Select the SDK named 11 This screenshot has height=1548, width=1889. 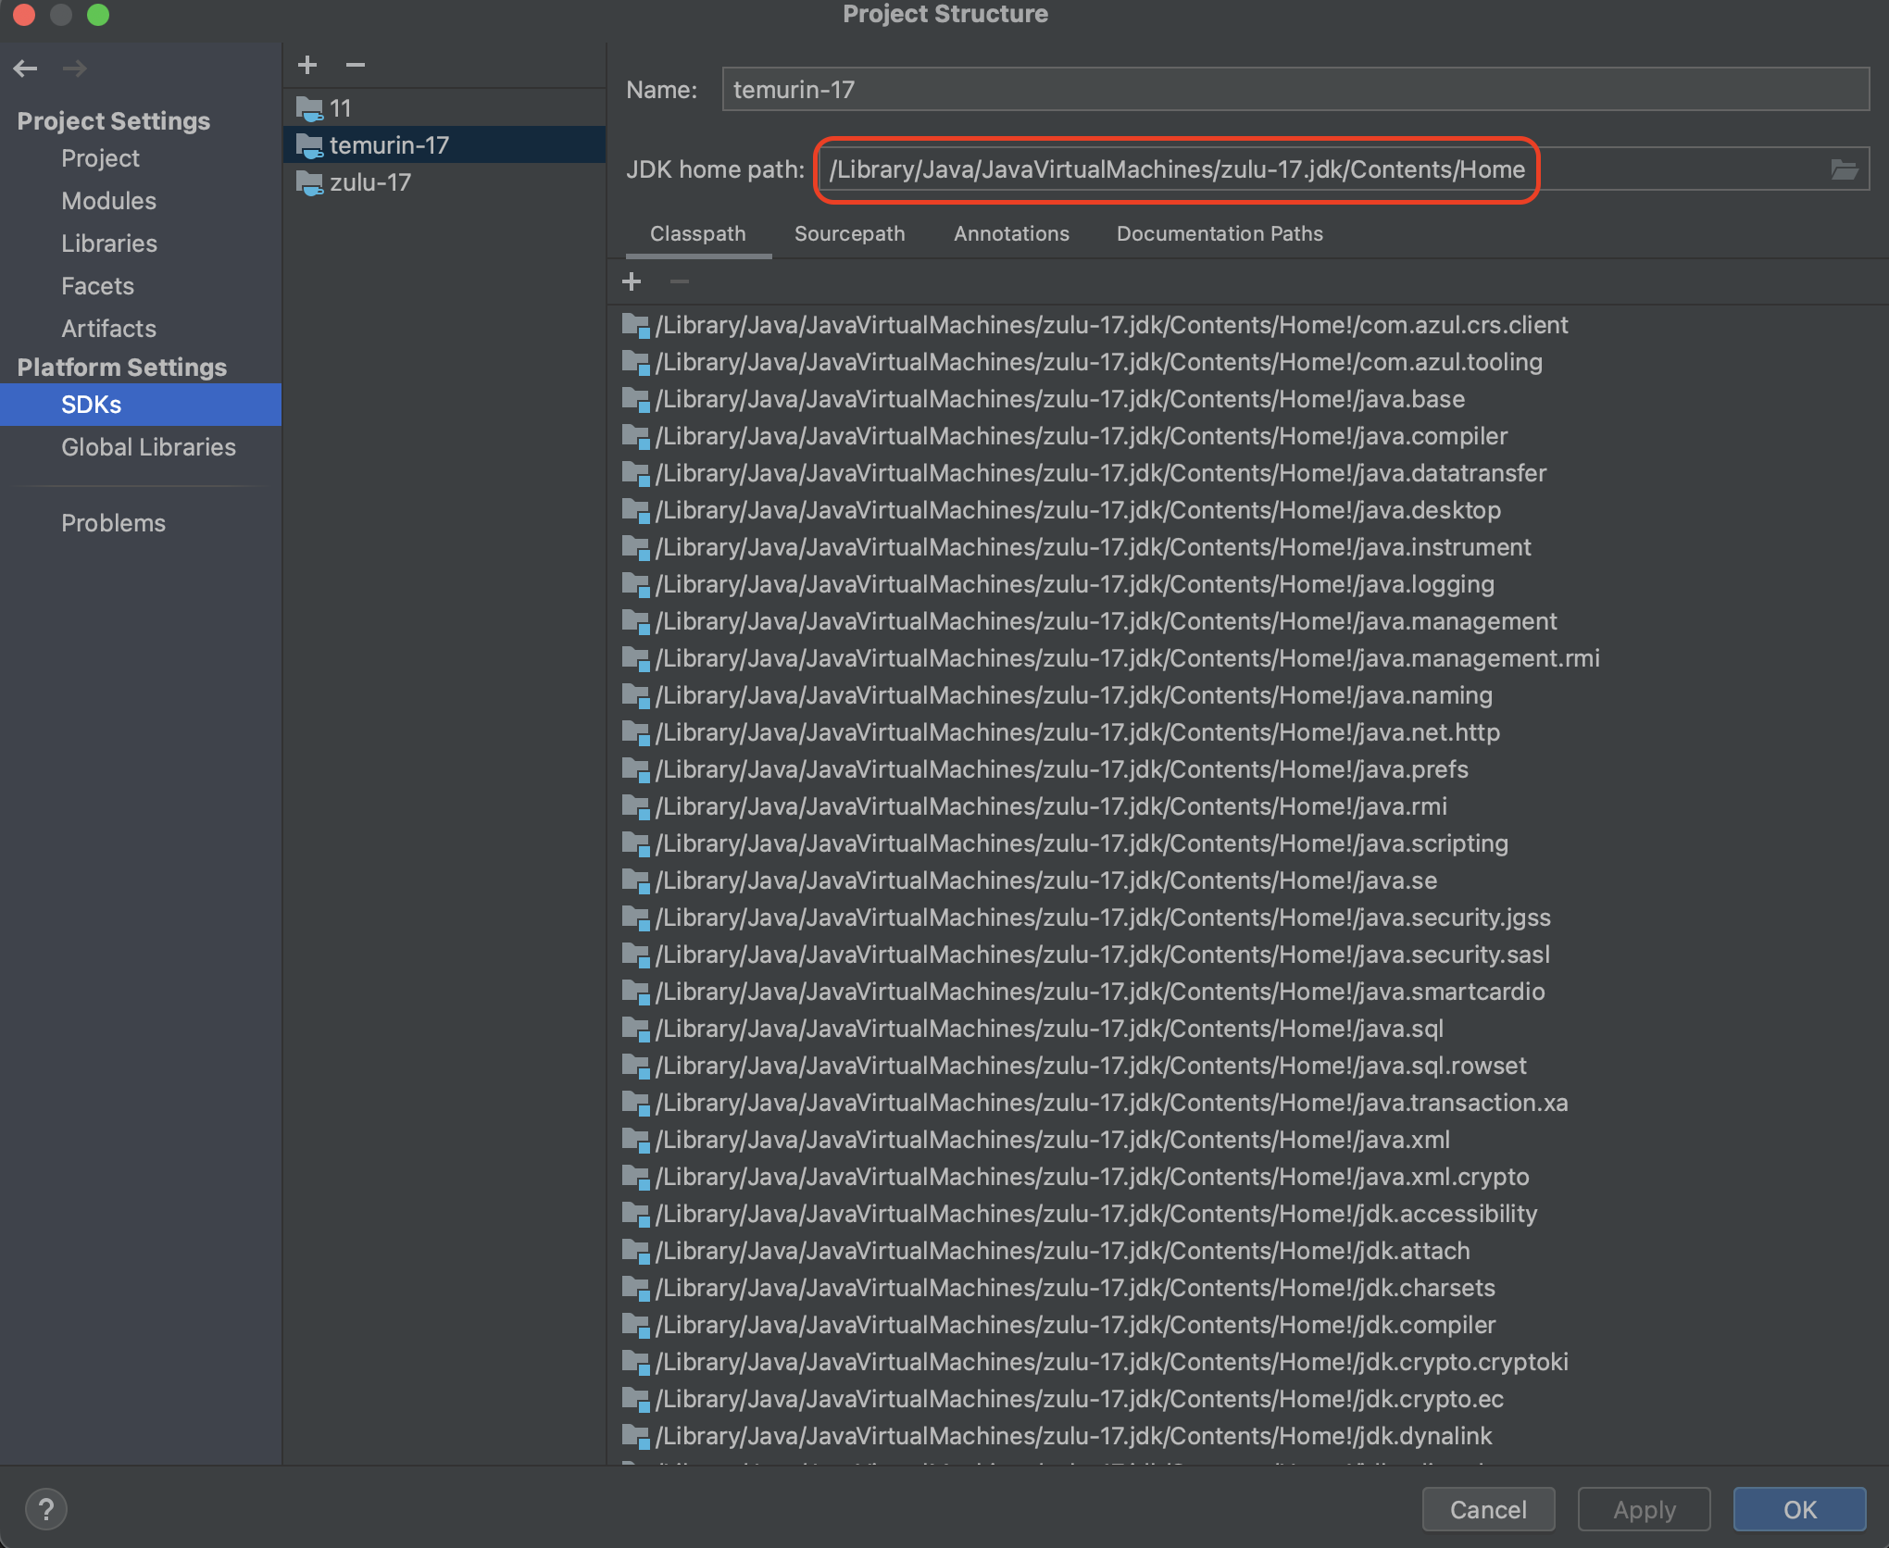point(341,108)
